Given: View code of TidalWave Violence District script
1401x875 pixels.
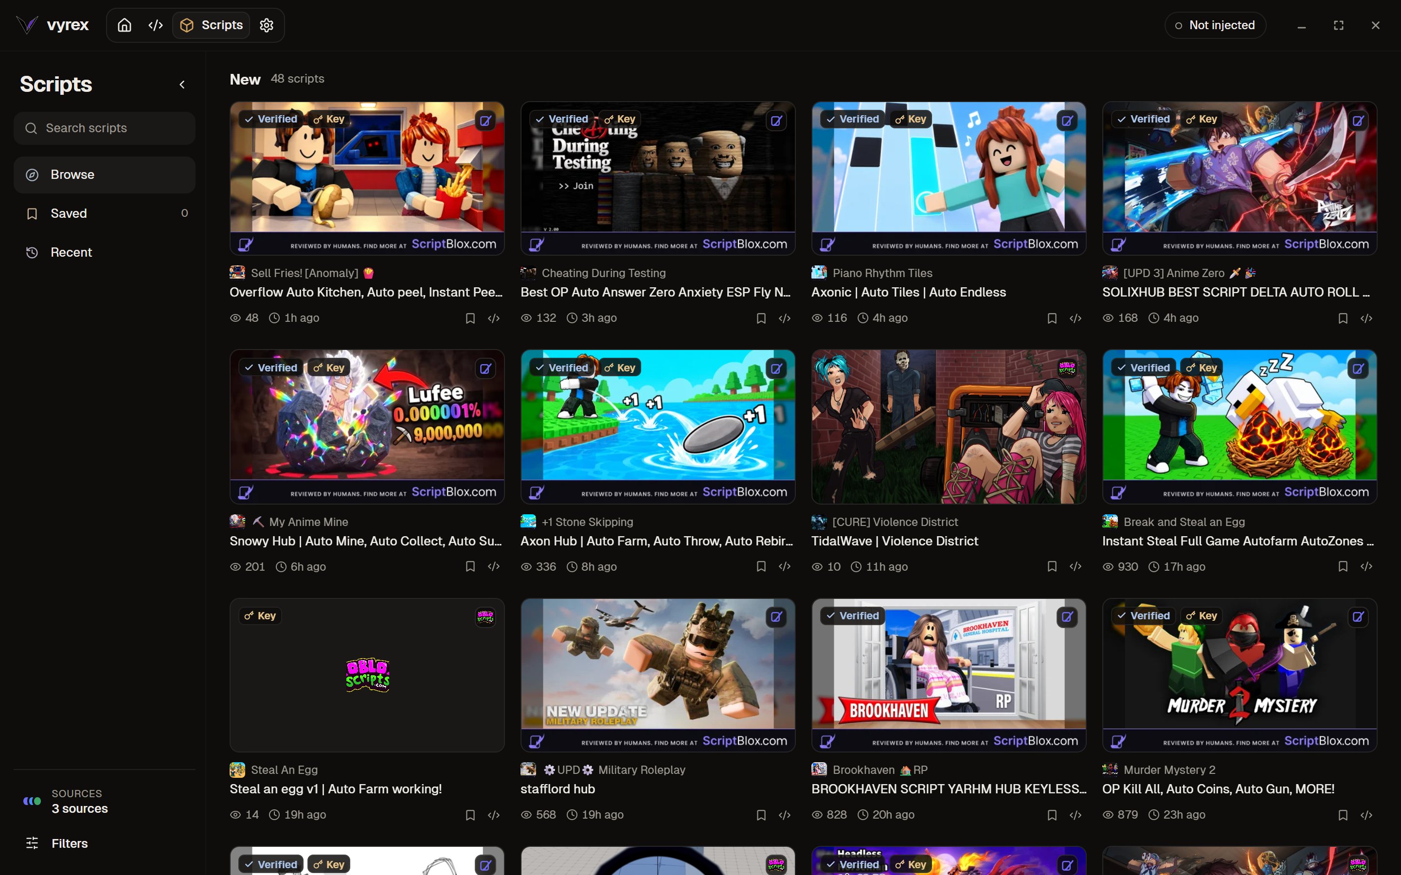Looking at the screenshot, I should pyautogui.click(x=1076, y=566).
